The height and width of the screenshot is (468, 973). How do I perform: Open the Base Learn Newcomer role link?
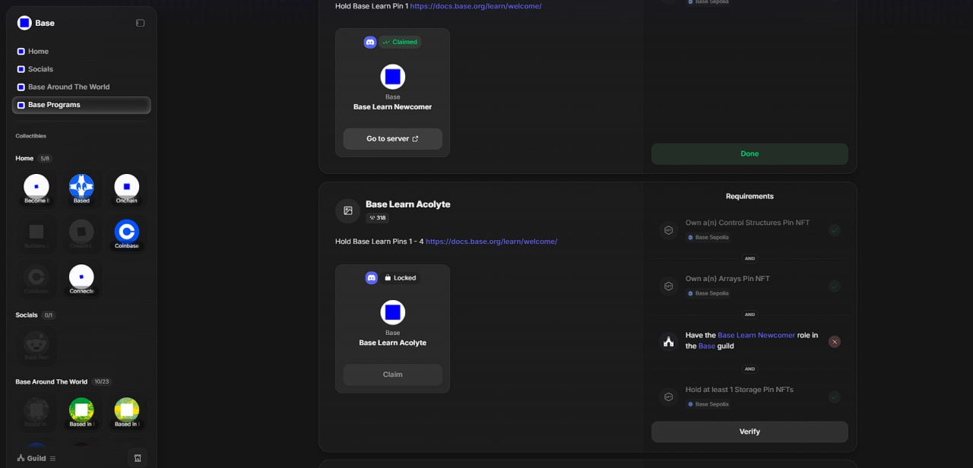(756, 335)
